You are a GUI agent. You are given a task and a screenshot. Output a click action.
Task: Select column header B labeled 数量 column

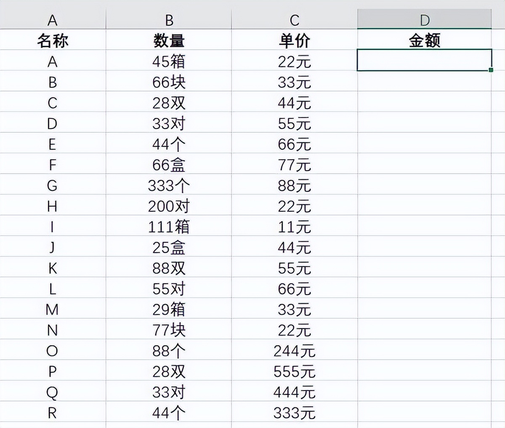tap(168, 19)
